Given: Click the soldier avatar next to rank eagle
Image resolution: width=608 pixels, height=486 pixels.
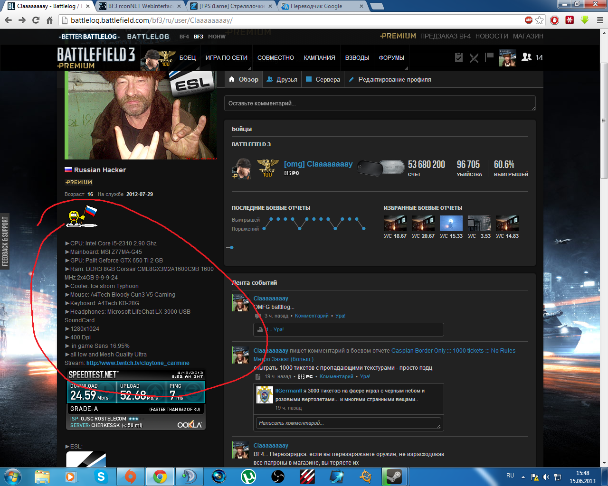Looking at the screenshot, I should click(x=241, y=168).
